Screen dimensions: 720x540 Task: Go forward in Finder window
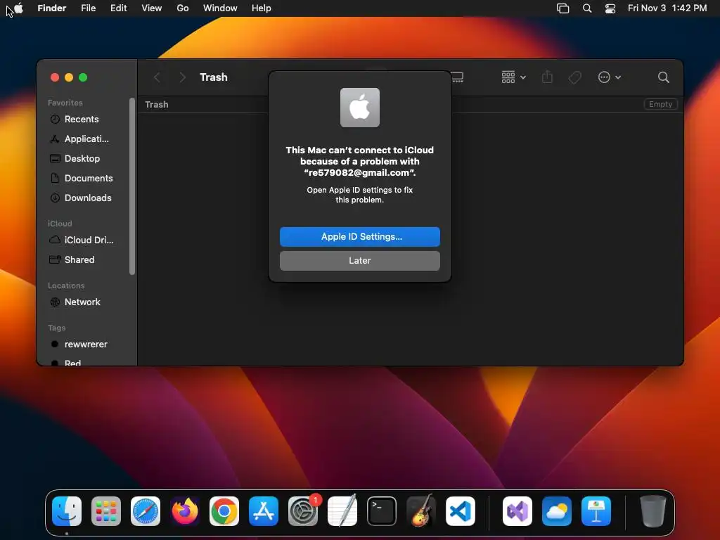pos(182,77)
